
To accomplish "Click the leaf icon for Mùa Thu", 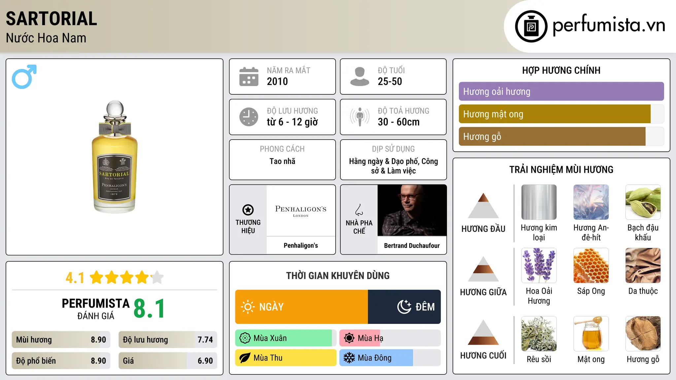I will coord(245,358).
